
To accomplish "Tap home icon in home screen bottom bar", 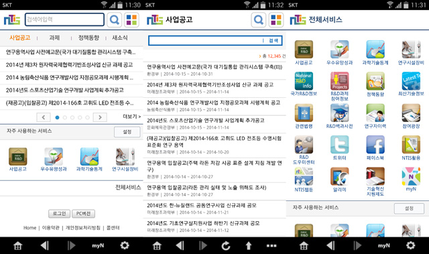I will [x=18, y=245].
